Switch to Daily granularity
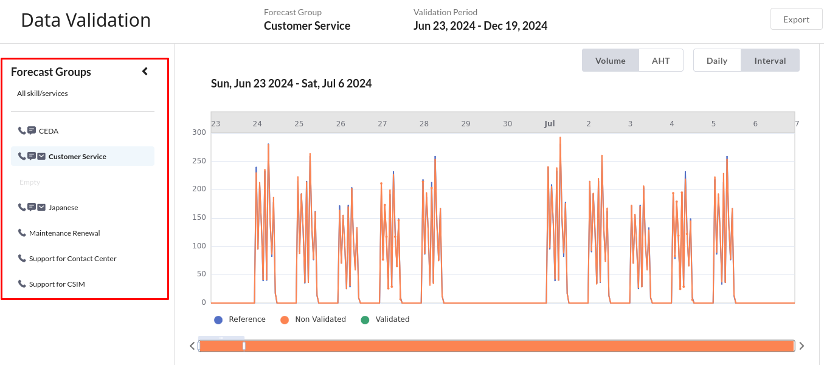Viewport: 824px width, 365px height. 717,61
